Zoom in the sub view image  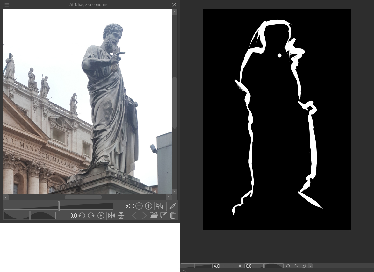pos(148,206)
